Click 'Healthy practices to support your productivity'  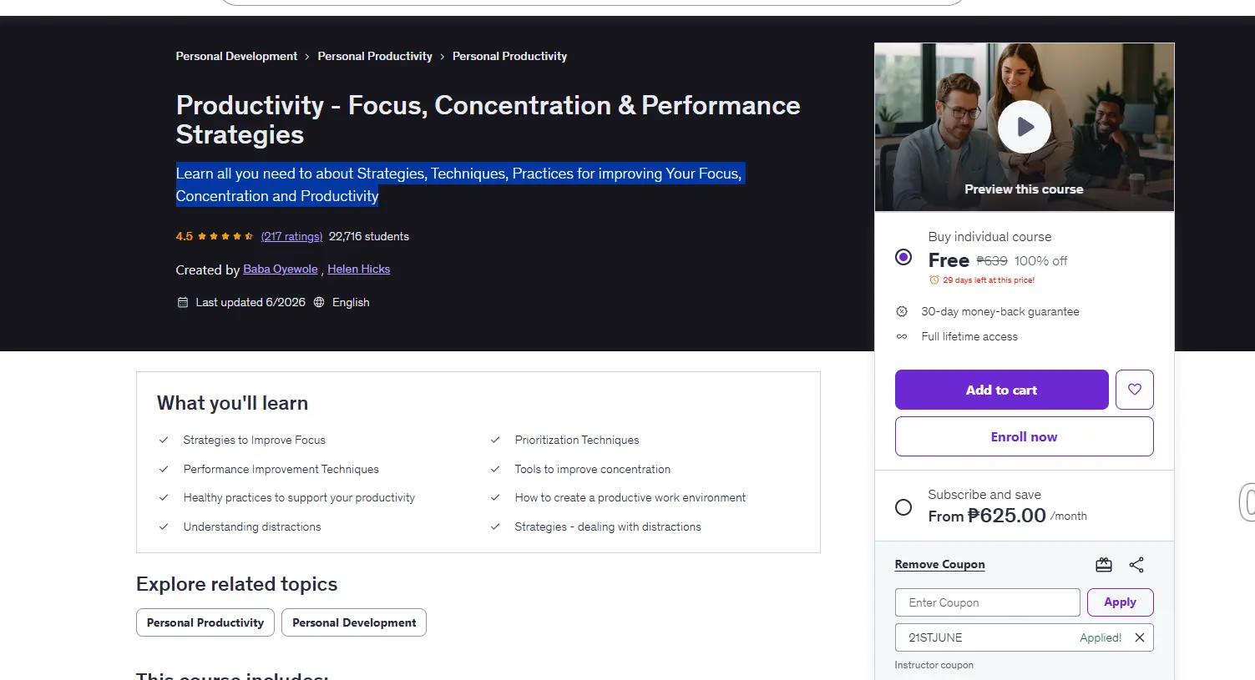tap(299, 498)
